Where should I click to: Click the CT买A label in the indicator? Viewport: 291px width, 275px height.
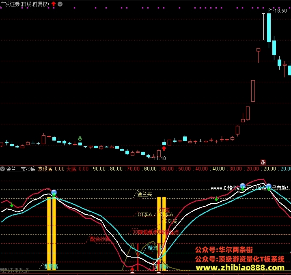144,215
